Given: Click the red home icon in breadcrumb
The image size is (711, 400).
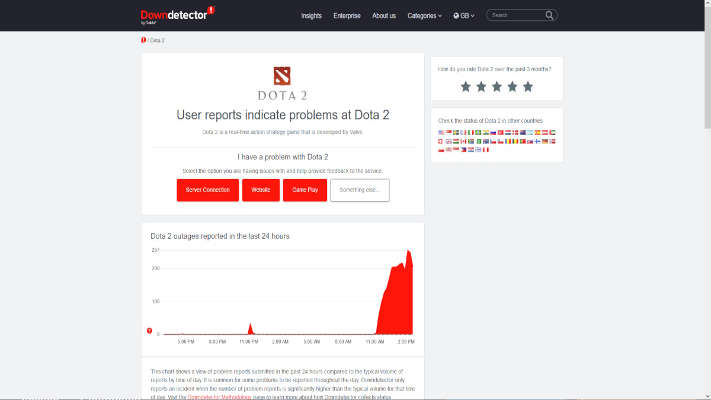Looking at the screenshot, I should (143, 40).
